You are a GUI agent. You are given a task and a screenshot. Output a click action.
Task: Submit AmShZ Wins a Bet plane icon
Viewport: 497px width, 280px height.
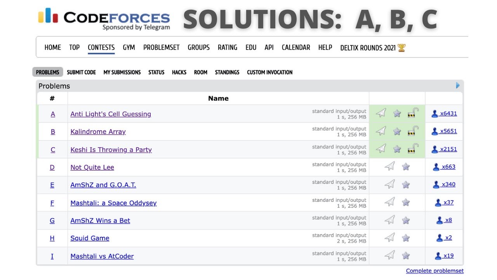[x=390, y=220]
